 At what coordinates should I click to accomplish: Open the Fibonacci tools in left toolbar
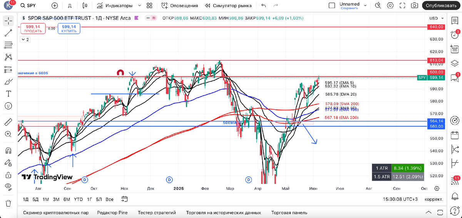[x=8, y=45]
